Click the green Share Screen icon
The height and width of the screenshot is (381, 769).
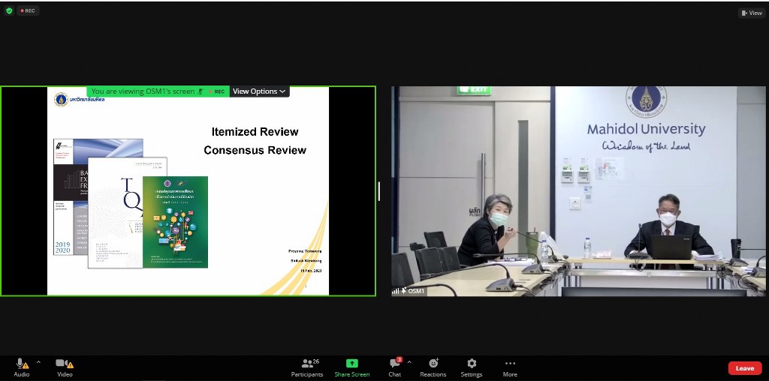[351, 364]
